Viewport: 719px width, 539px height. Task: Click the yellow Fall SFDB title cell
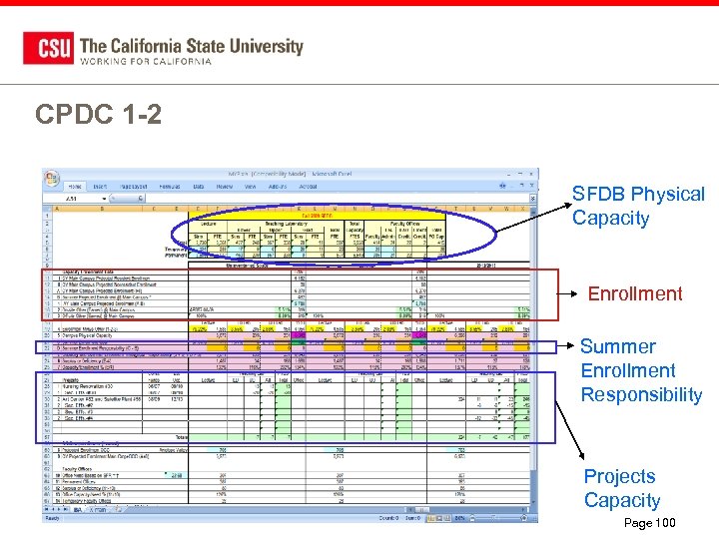pyautogui.click(x=317, y=215)
